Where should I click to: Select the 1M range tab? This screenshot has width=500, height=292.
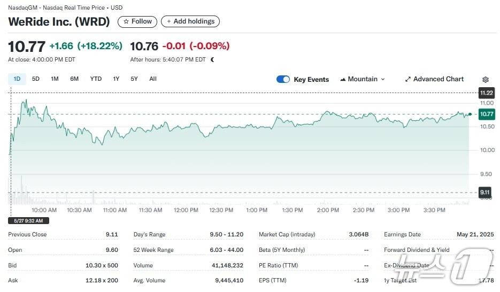click(x=55, y=79)
